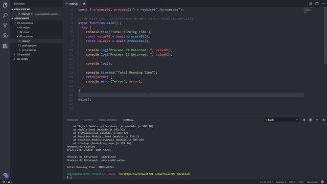Switch to the Output panel tab

tap(88, 120)
